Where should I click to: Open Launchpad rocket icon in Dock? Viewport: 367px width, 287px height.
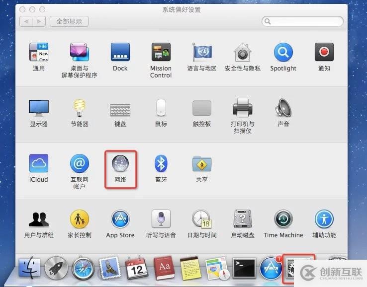click(x=56, y=268)
